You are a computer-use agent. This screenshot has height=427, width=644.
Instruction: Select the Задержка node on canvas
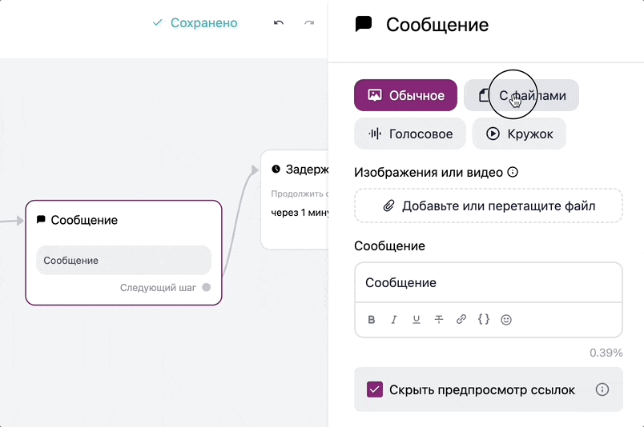tap(295, 200)
